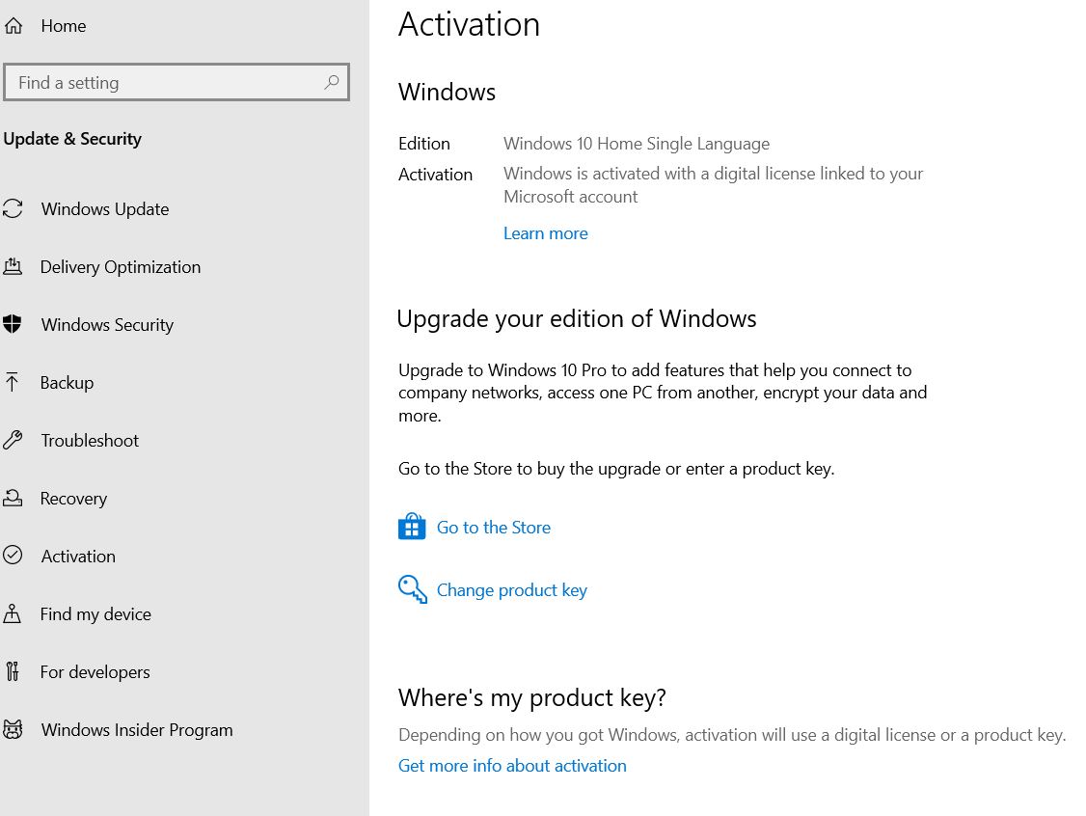
Task: Click the Home house icon
Action: [14, 26]
